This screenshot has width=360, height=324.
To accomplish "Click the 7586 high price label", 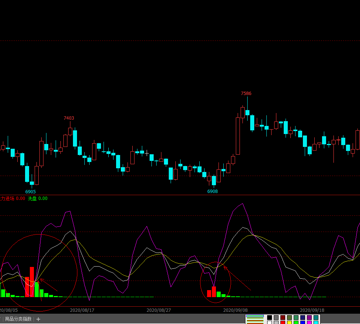I will (x=246, y=94).
